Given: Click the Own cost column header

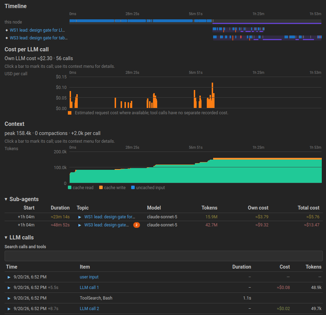Looking at the screenshot, I should 258,208.
